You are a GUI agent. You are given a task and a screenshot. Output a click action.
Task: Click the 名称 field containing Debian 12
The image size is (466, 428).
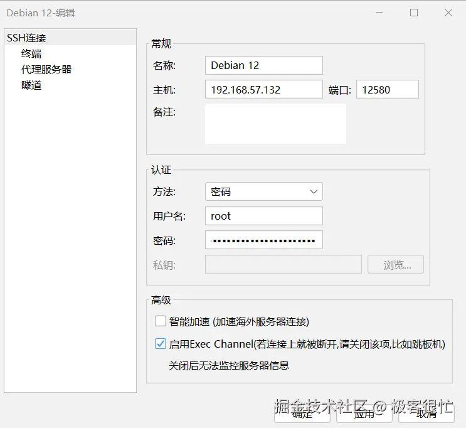[x=264, y=65]
